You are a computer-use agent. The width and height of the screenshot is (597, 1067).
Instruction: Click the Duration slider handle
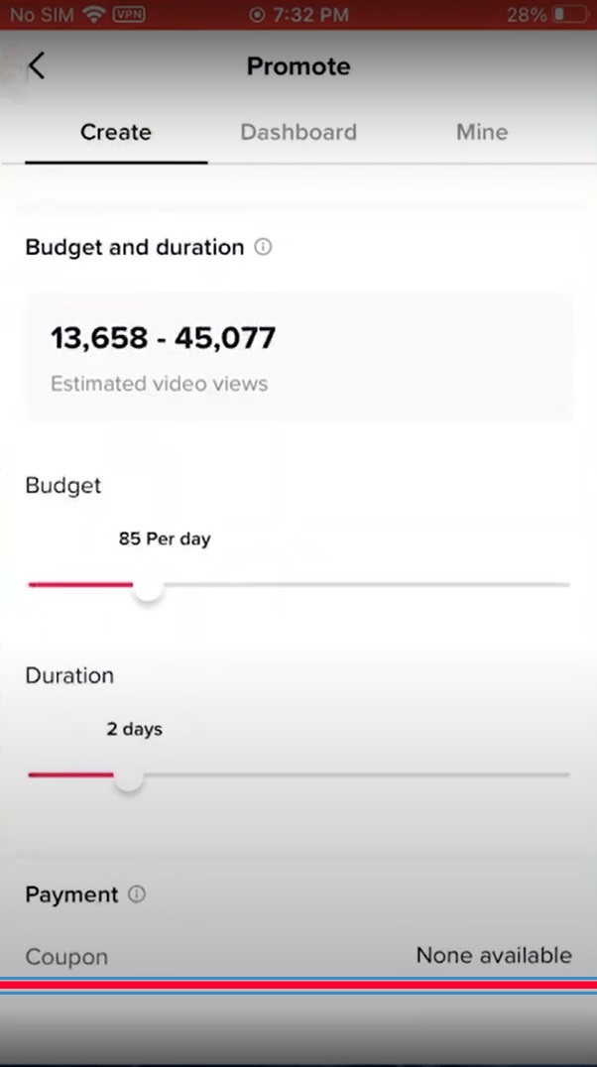tap(128, 776)
